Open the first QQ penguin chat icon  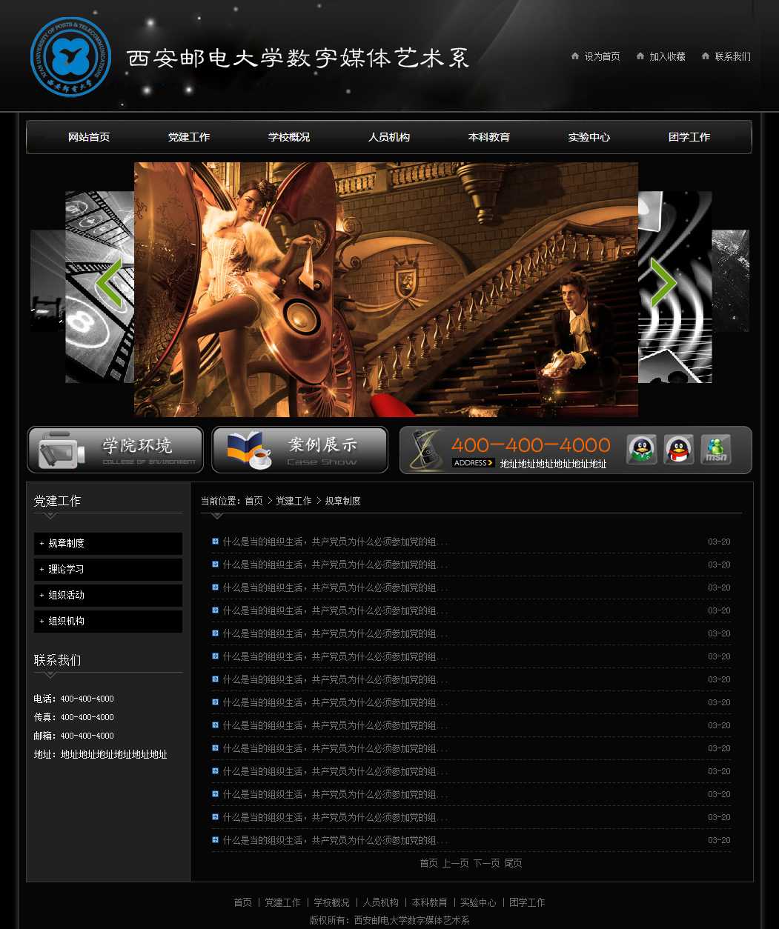(641, 450)
